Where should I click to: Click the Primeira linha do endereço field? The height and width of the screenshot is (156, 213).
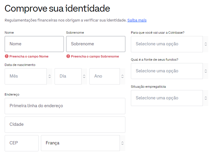coord(65,106)
